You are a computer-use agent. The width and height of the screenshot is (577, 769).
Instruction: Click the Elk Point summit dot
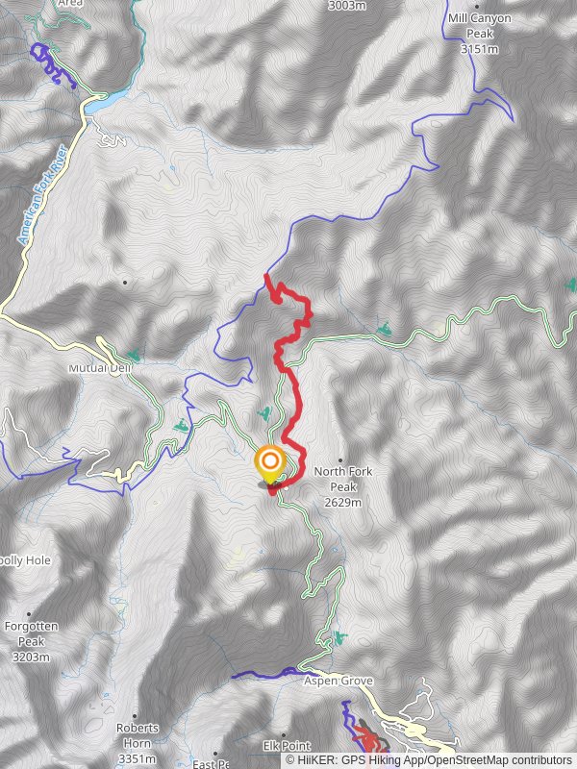click(x=283, y=735)
